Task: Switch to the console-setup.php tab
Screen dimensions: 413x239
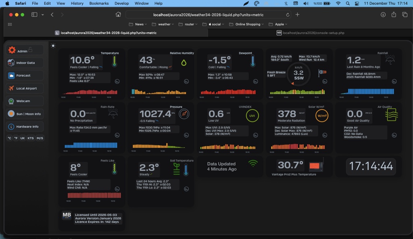Action: (x=310, y=33)
